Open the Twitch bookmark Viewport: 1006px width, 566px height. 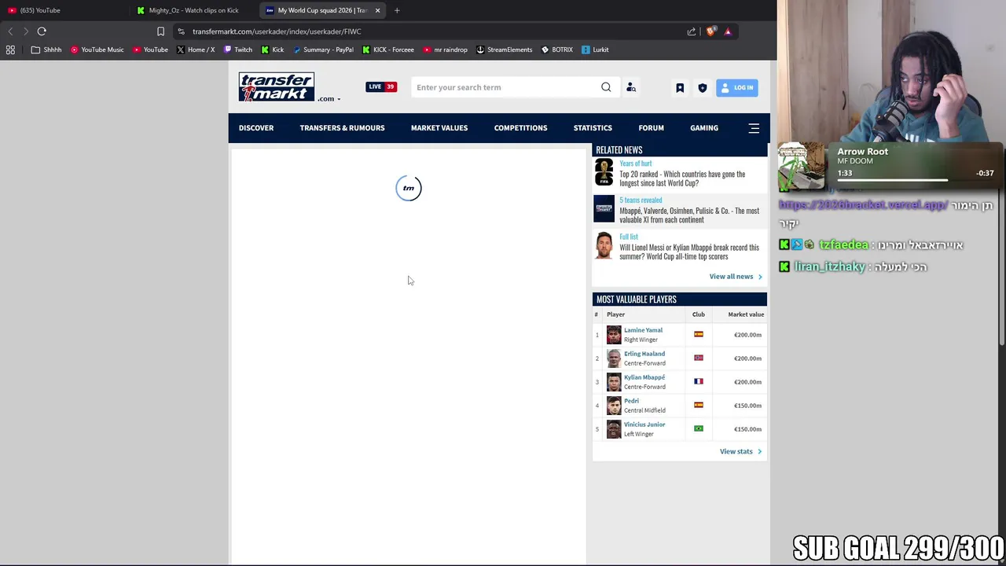[238, 50]
